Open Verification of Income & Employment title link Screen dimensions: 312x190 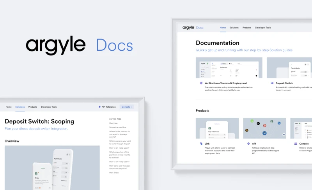click(x=226, y=83)
